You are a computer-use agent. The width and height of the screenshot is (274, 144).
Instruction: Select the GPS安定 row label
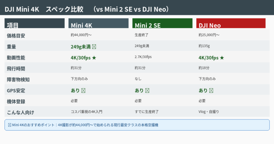pos(16,91)
